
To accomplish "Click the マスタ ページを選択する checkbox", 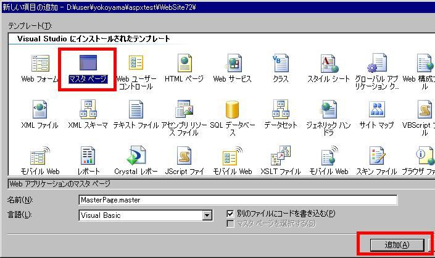I will (230, 223).
